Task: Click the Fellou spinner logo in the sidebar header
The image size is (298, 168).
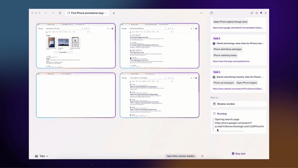Action: click(211, 13)
